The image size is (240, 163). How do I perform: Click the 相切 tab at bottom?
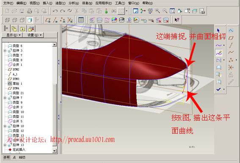[x=22, y=158]
